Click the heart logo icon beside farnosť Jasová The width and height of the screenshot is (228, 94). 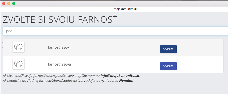click(18, 64)
